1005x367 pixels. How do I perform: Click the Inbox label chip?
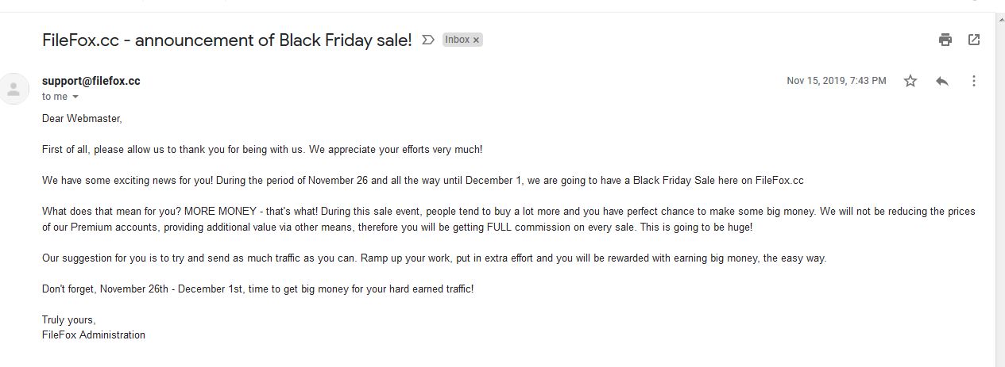(457, 40)
